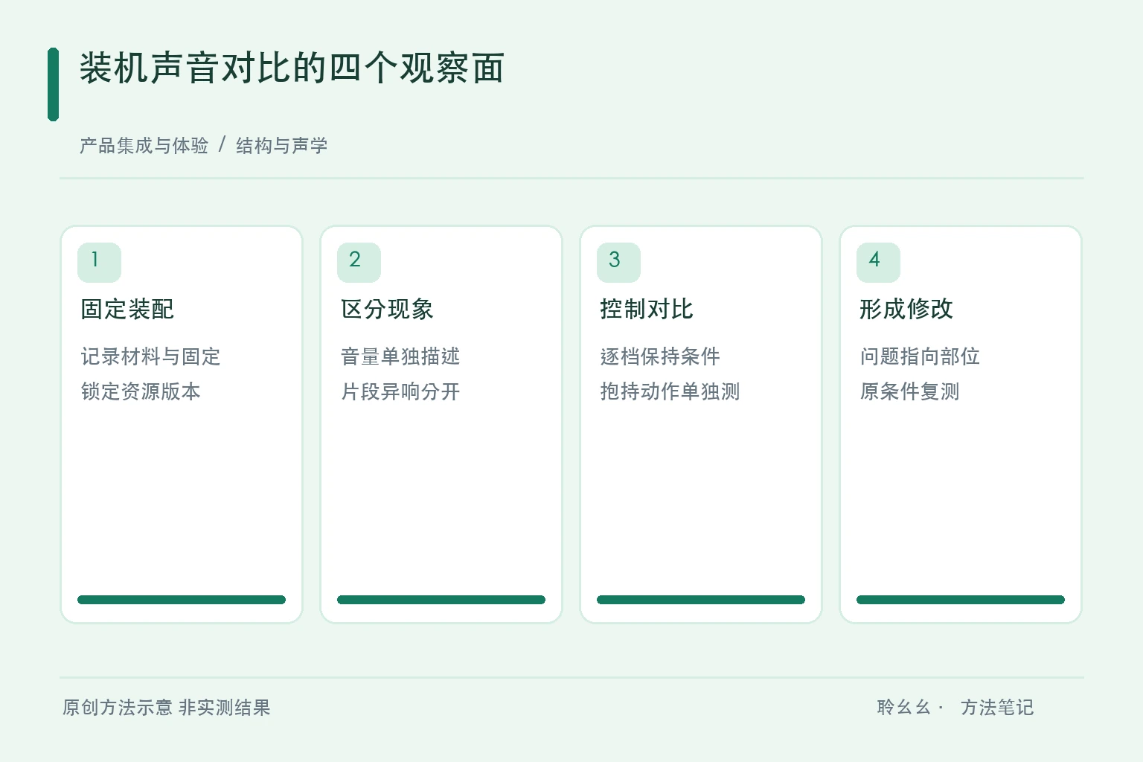
Task: Click the line 抱持动作单独测
Action: pyautogui.click(x=670, y=391)
